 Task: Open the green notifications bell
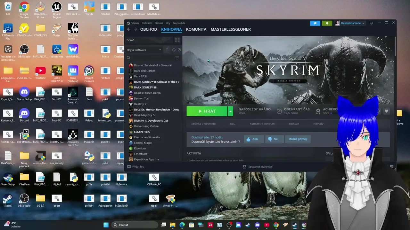click(327, 23)
